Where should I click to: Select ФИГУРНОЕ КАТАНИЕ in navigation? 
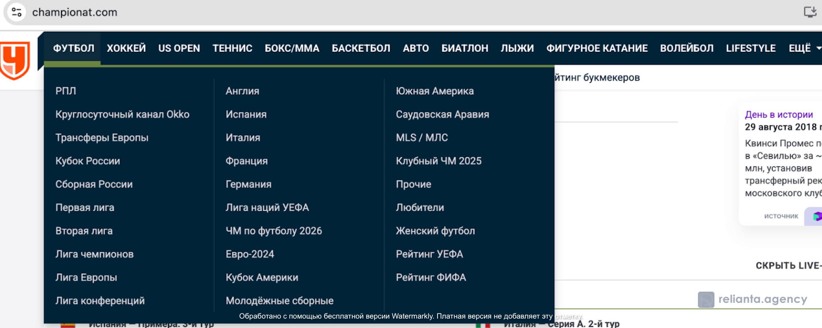(597, 48)
